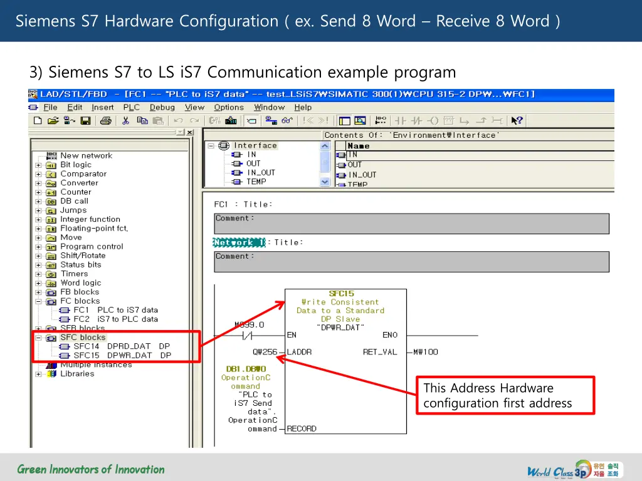Click the Monitor glasses icon
This screenshot has height=481, width=642.
click(287, 121)
